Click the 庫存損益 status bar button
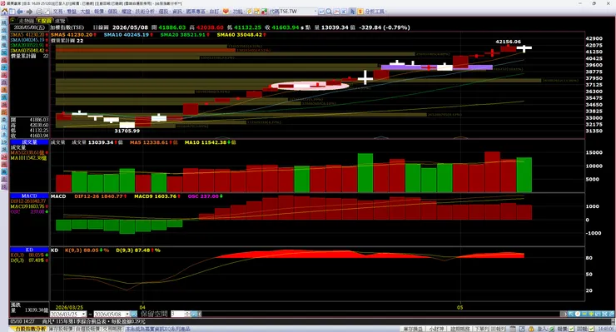616x332 pixels. coord(413,329)
